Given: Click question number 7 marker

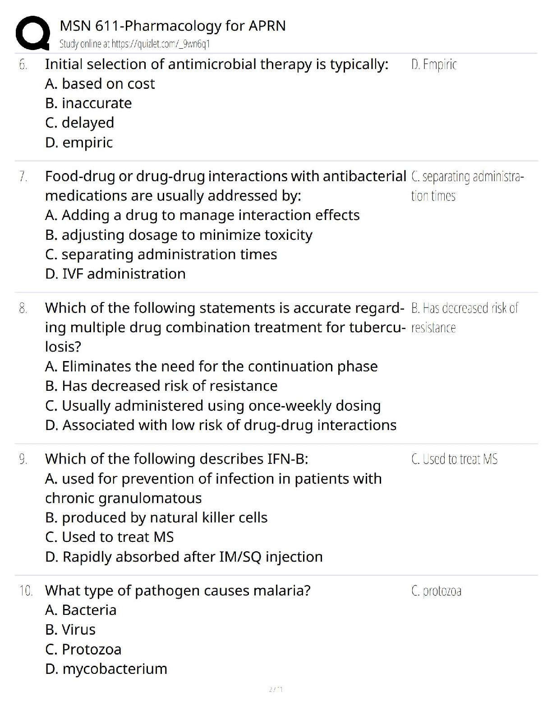Looking at the screenshot, I should 23,177.
